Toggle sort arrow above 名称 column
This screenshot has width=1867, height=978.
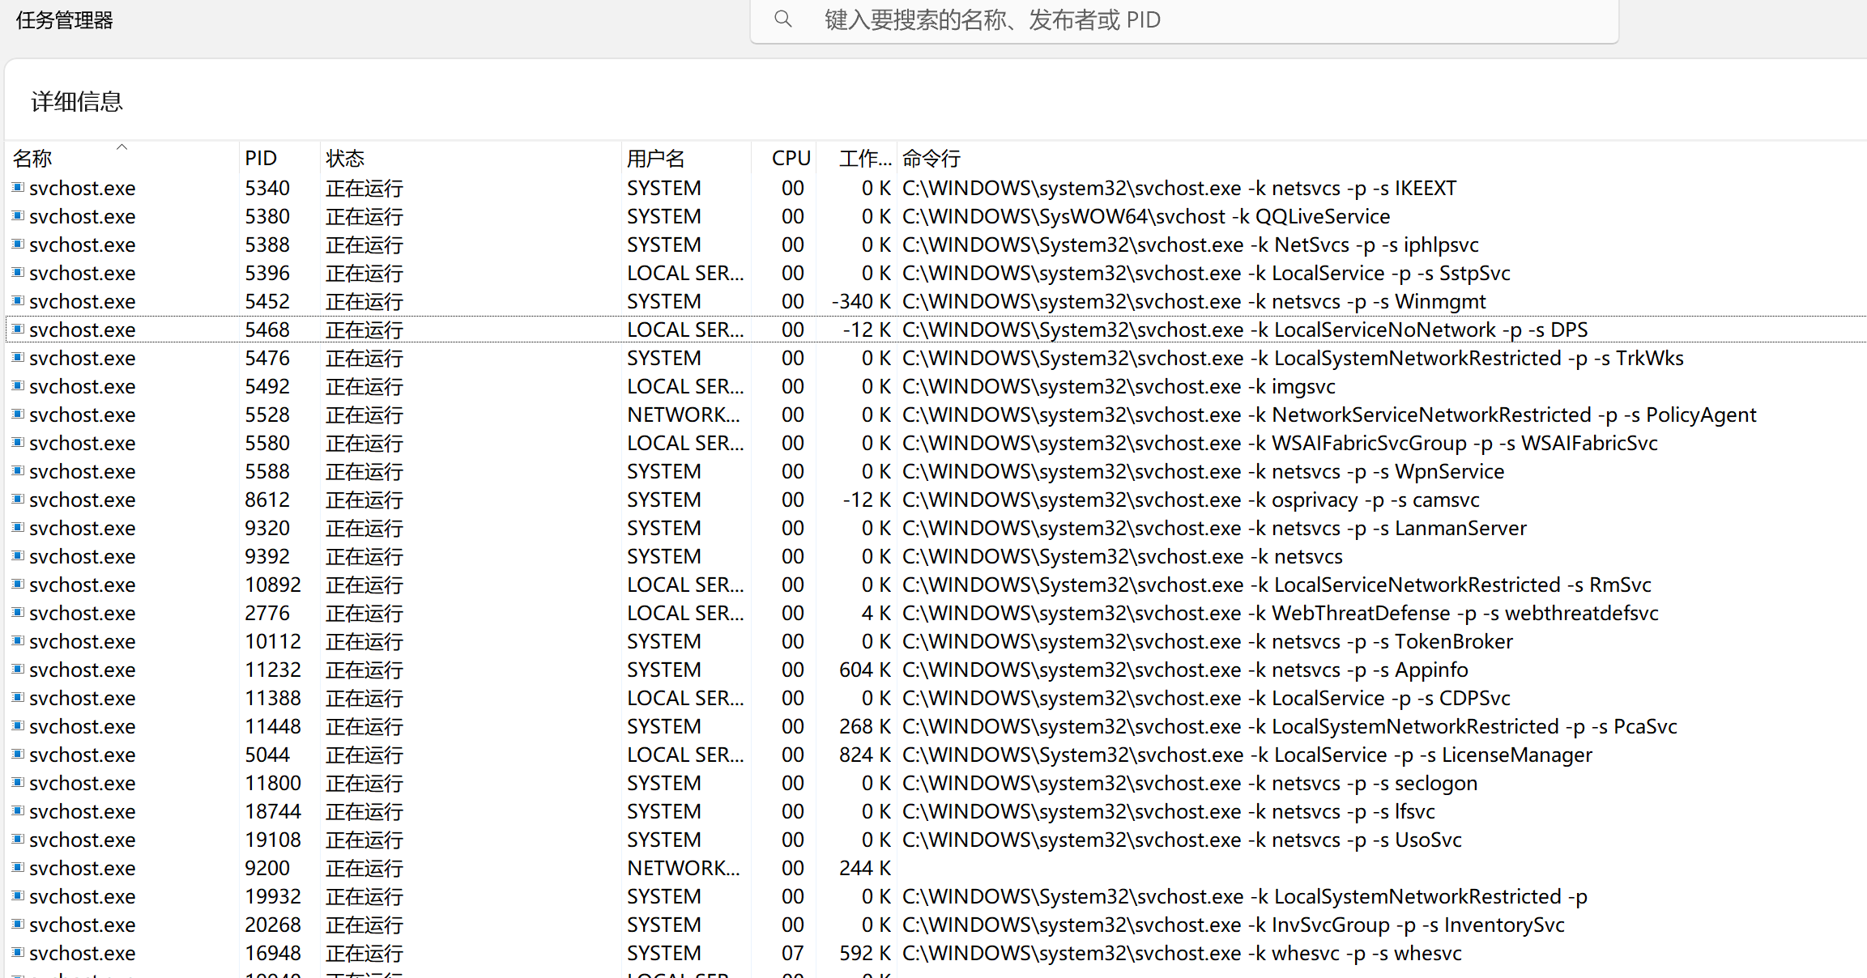[x=121, y=147]
